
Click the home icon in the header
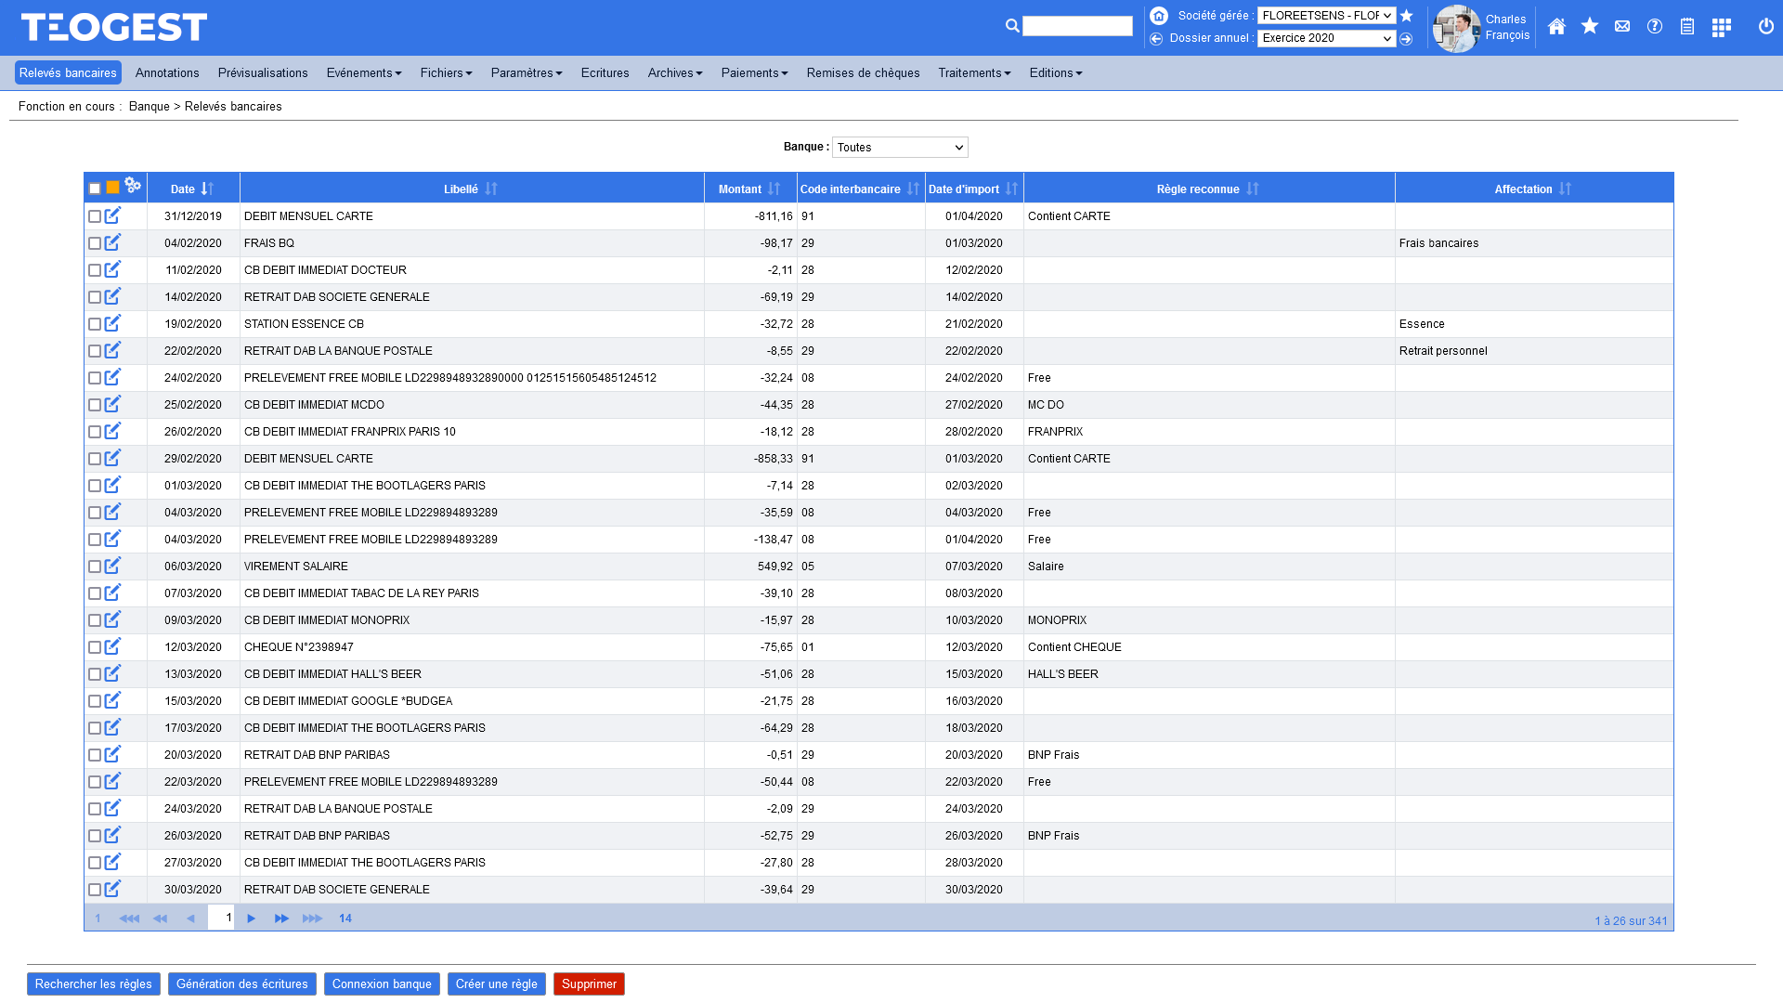click(x=1556, y=27)
